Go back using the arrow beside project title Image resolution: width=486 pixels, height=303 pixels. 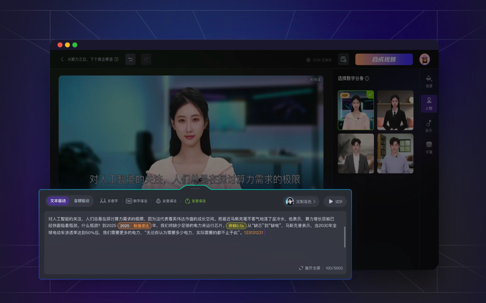(x=62, y=59)
